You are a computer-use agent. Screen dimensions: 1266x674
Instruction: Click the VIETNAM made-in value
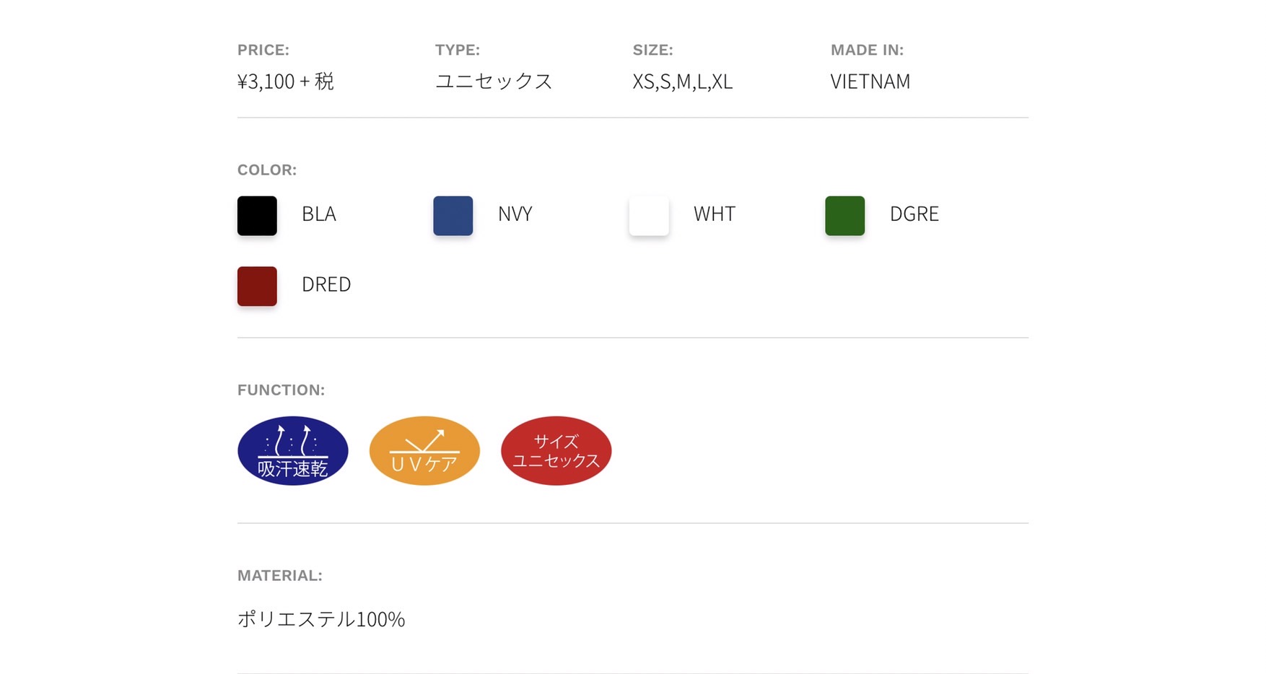[870, 82]
